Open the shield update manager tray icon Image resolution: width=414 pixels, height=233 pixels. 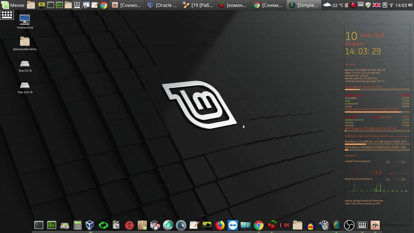pos(368,5)
